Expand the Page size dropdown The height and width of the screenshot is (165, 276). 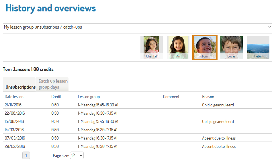(77, 156)
